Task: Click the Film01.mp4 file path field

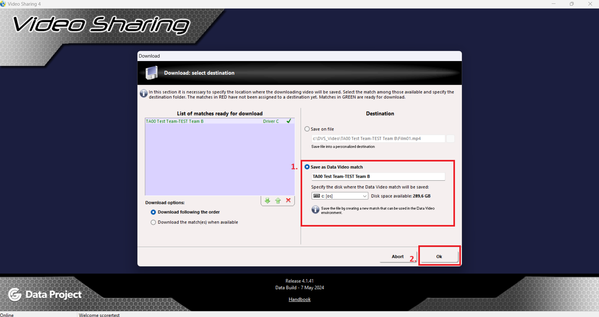Action: click(x=378, y=139)
